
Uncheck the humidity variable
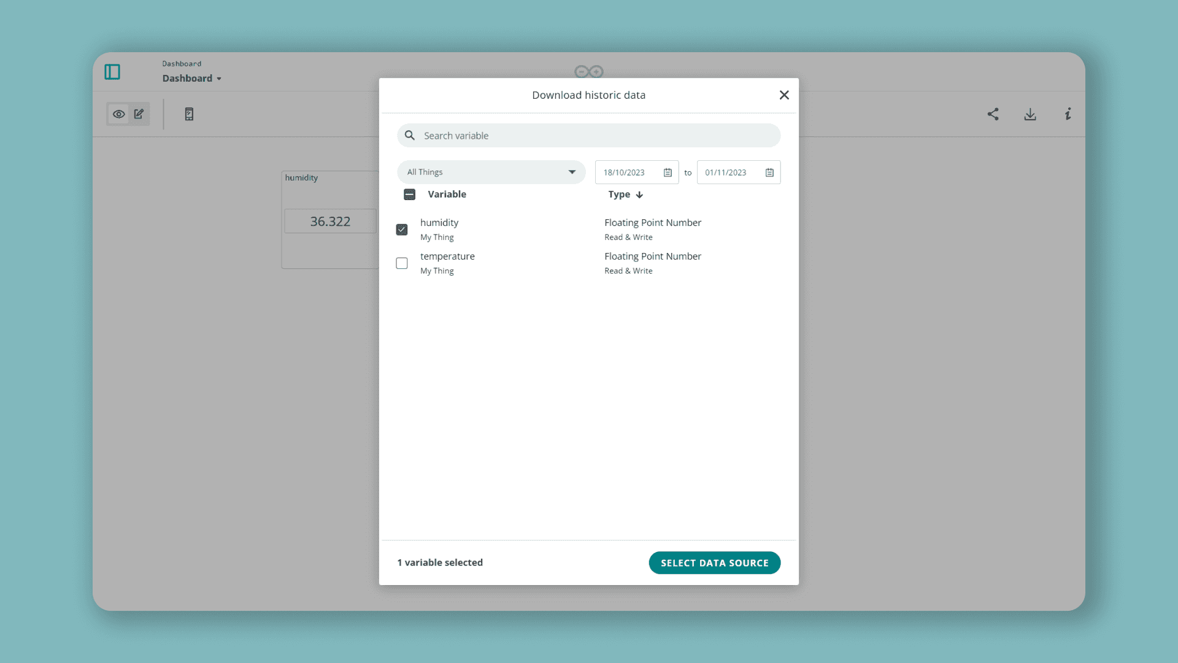tap(401, 229)
